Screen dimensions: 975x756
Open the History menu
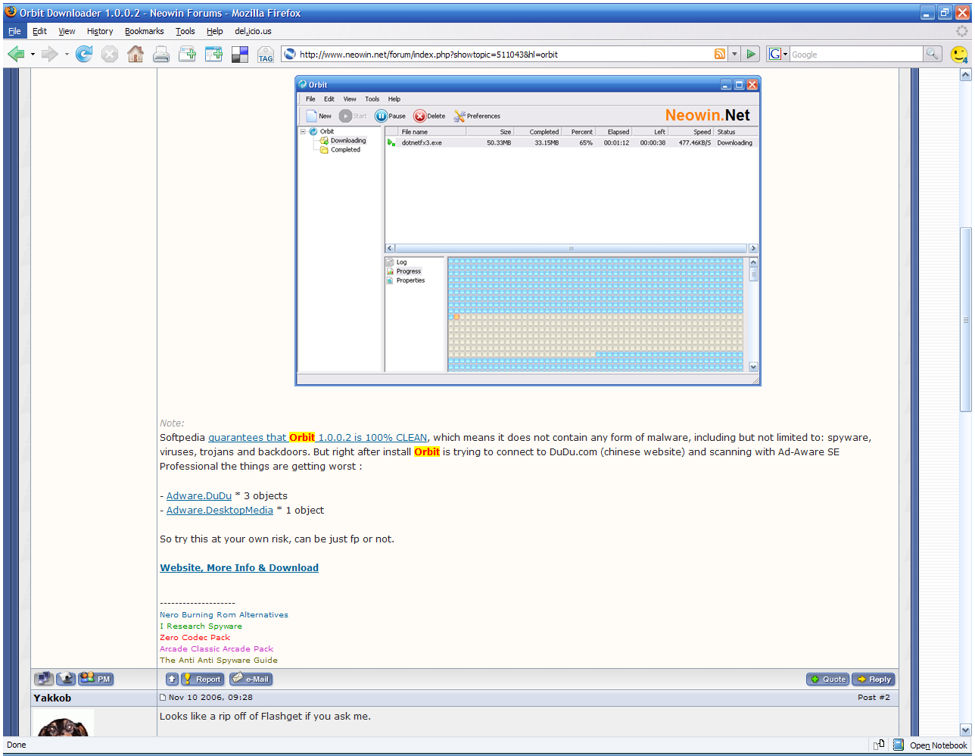pos(100,31)
